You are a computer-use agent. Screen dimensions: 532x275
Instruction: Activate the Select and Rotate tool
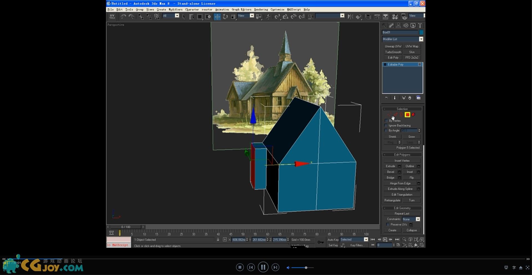225,17
